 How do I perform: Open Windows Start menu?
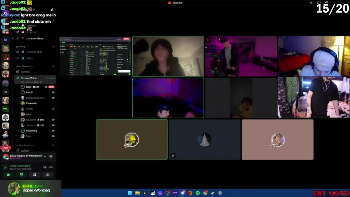(130, 193)
